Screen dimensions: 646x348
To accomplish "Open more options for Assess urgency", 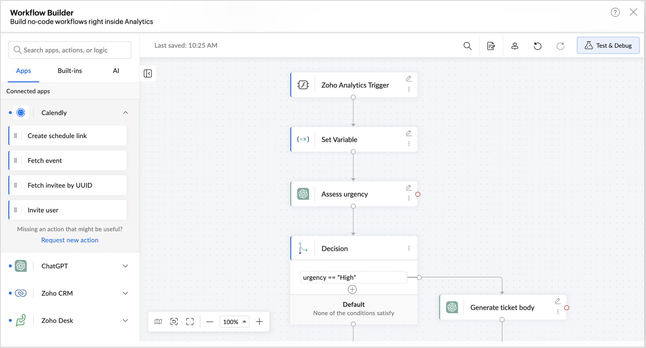I will (x=409, y=198).
